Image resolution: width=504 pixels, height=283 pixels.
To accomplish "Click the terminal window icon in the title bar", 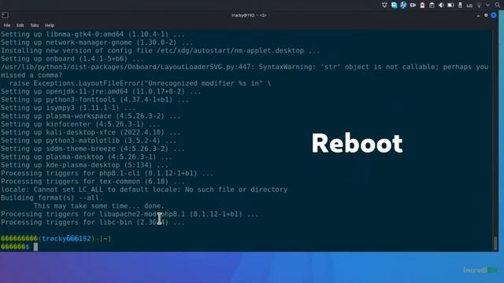I will (5, 15).
